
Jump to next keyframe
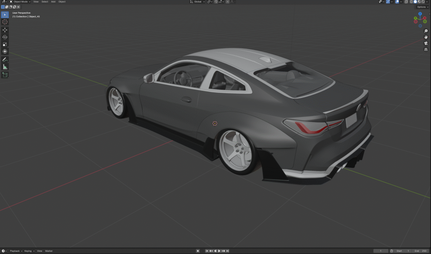[x=223, y=251]
